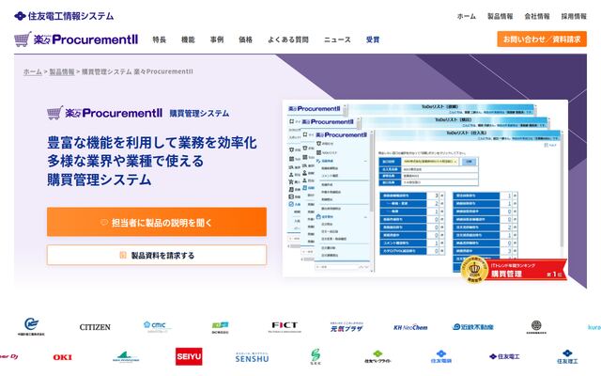601x376 pixels.
Task: Follow the ホーム breadcrumb link
Action: click(33, 71)
